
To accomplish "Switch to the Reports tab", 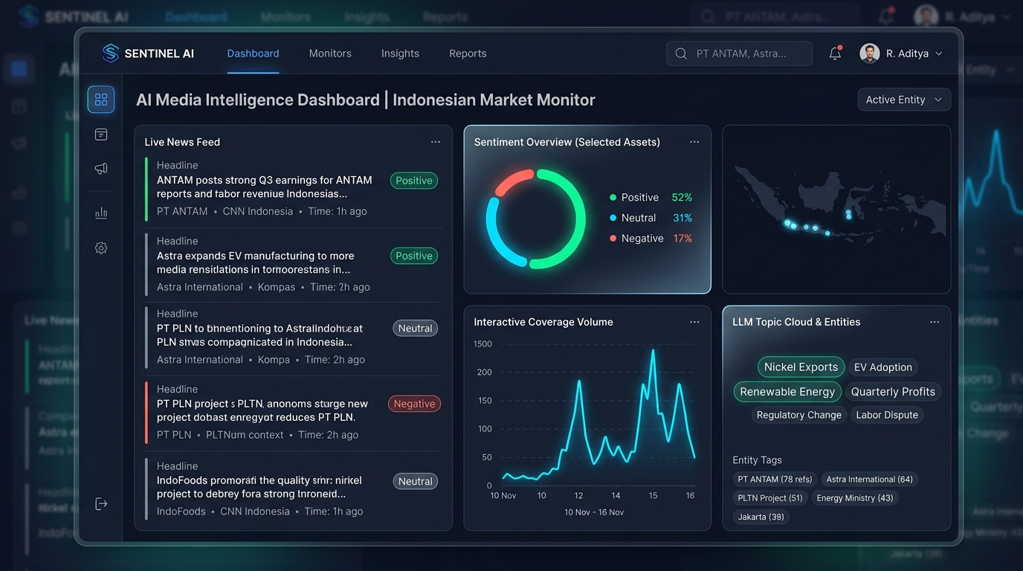I will pos(468,54).
